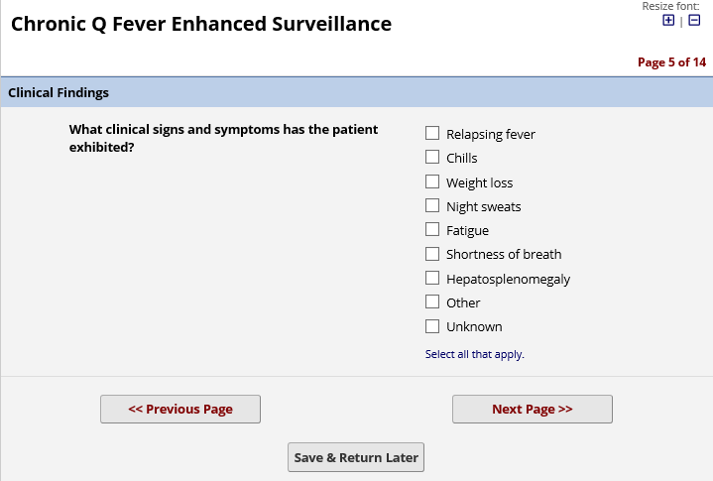713x481 pixels.
Task: Select the Other symptom checkbox
Action: click(x=432, y=301)
